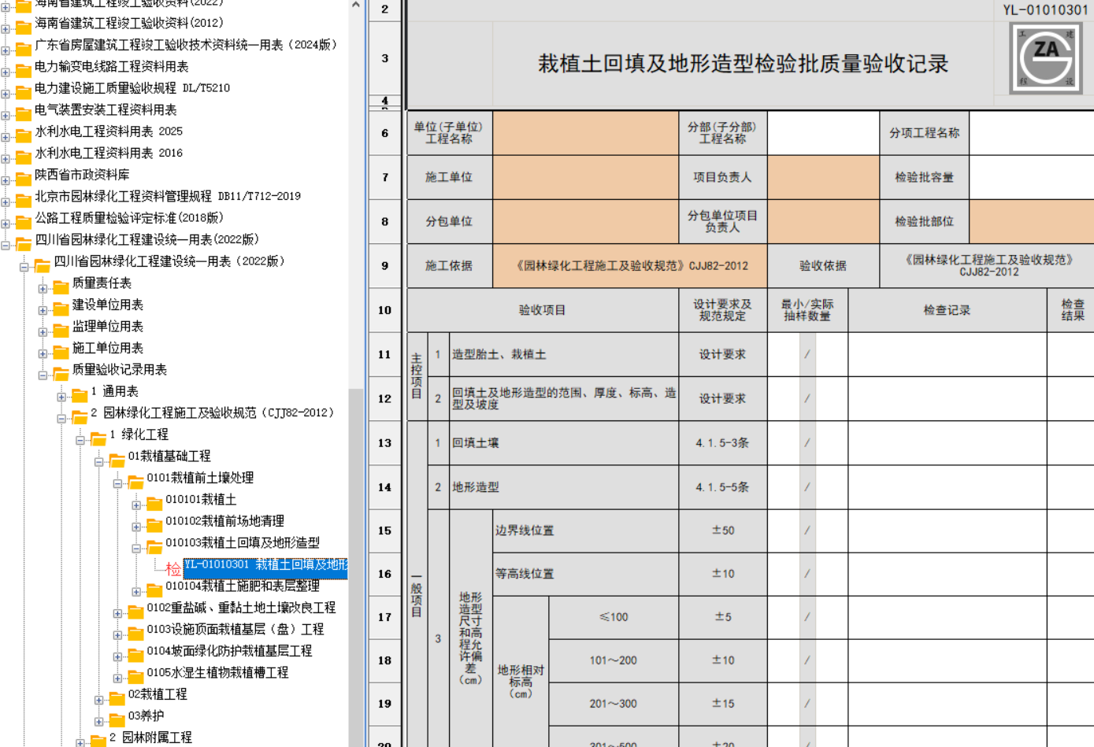Viewport: 1094px width, 747px height.
Task: Click the folder icon beside 1 通用表
Action: coord(80,393)
